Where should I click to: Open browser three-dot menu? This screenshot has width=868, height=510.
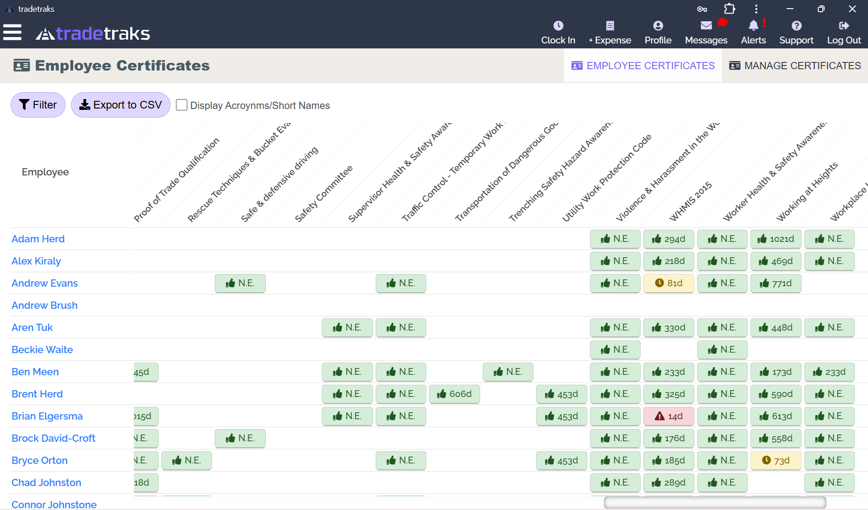point(756,9)
